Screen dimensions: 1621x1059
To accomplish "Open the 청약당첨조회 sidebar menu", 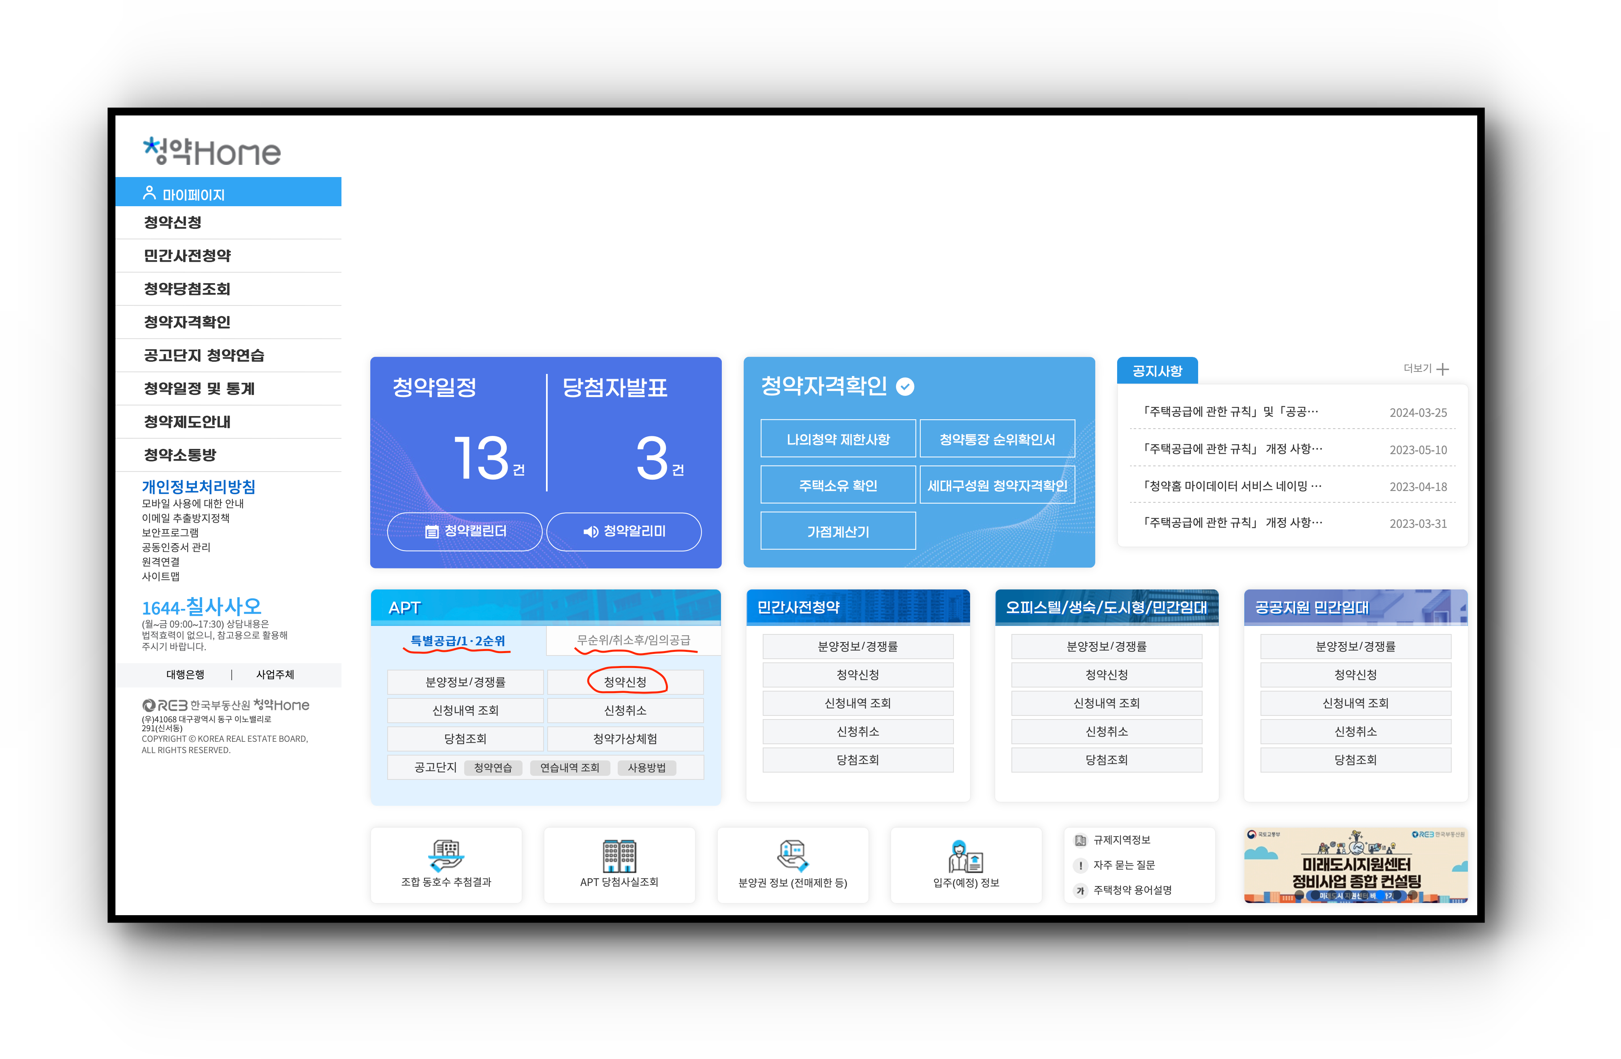I will tap(228, 289).
